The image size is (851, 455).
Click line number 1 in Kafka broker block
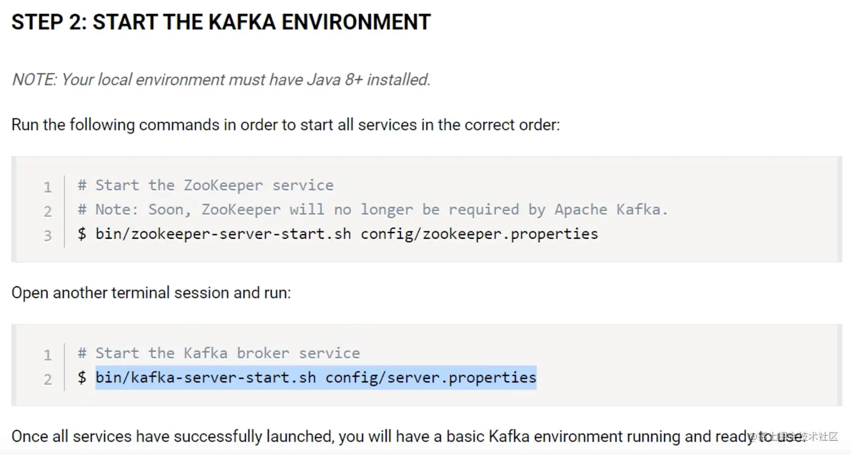(x=48, y=355)
